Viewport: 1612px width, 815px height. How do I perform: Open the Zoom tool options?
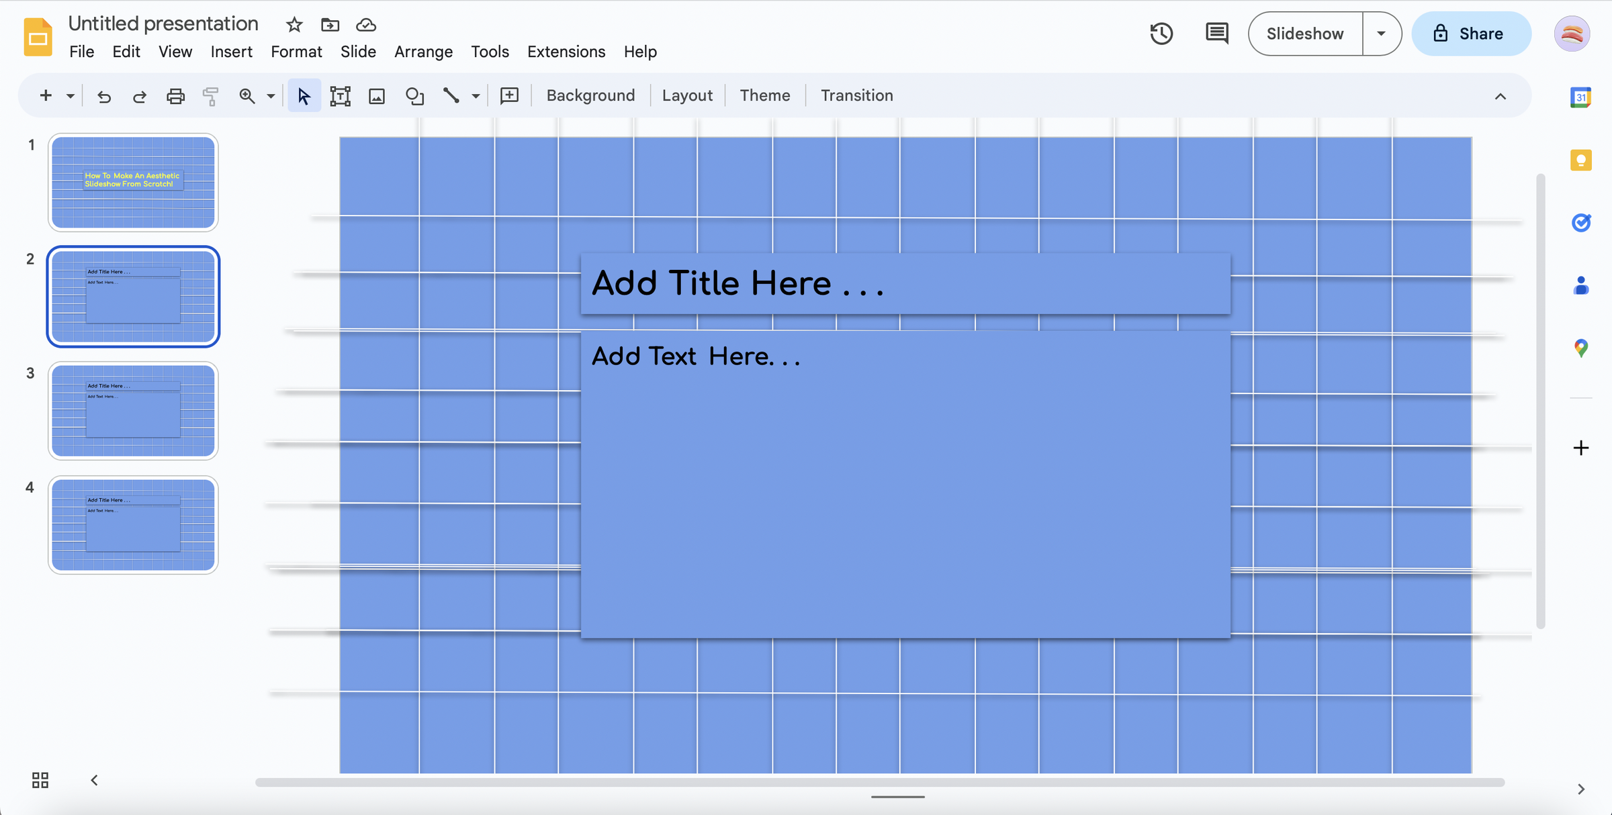pyautogui.click(x=271, y=95)
